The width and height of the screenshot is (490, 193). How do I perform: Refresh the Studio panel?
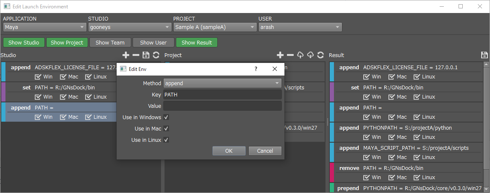156,55
